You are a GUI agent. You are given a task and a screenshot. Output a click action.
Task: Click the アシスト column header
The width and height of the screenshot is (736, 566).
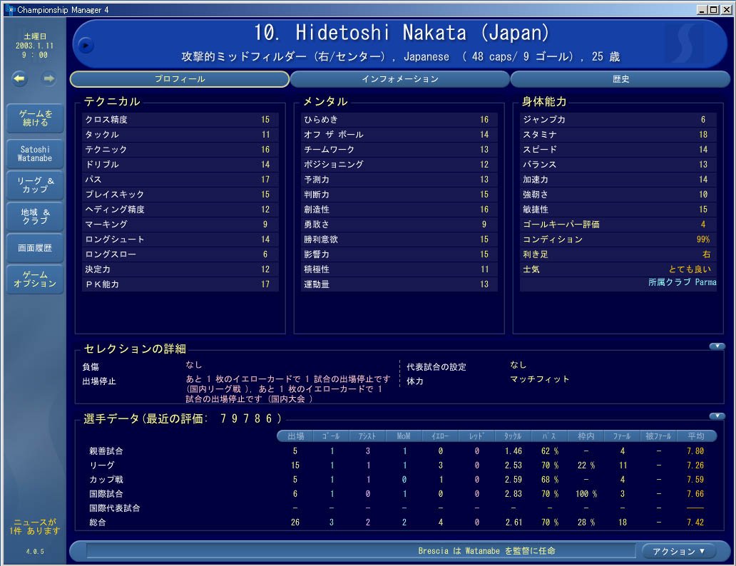tap(367, 436)
